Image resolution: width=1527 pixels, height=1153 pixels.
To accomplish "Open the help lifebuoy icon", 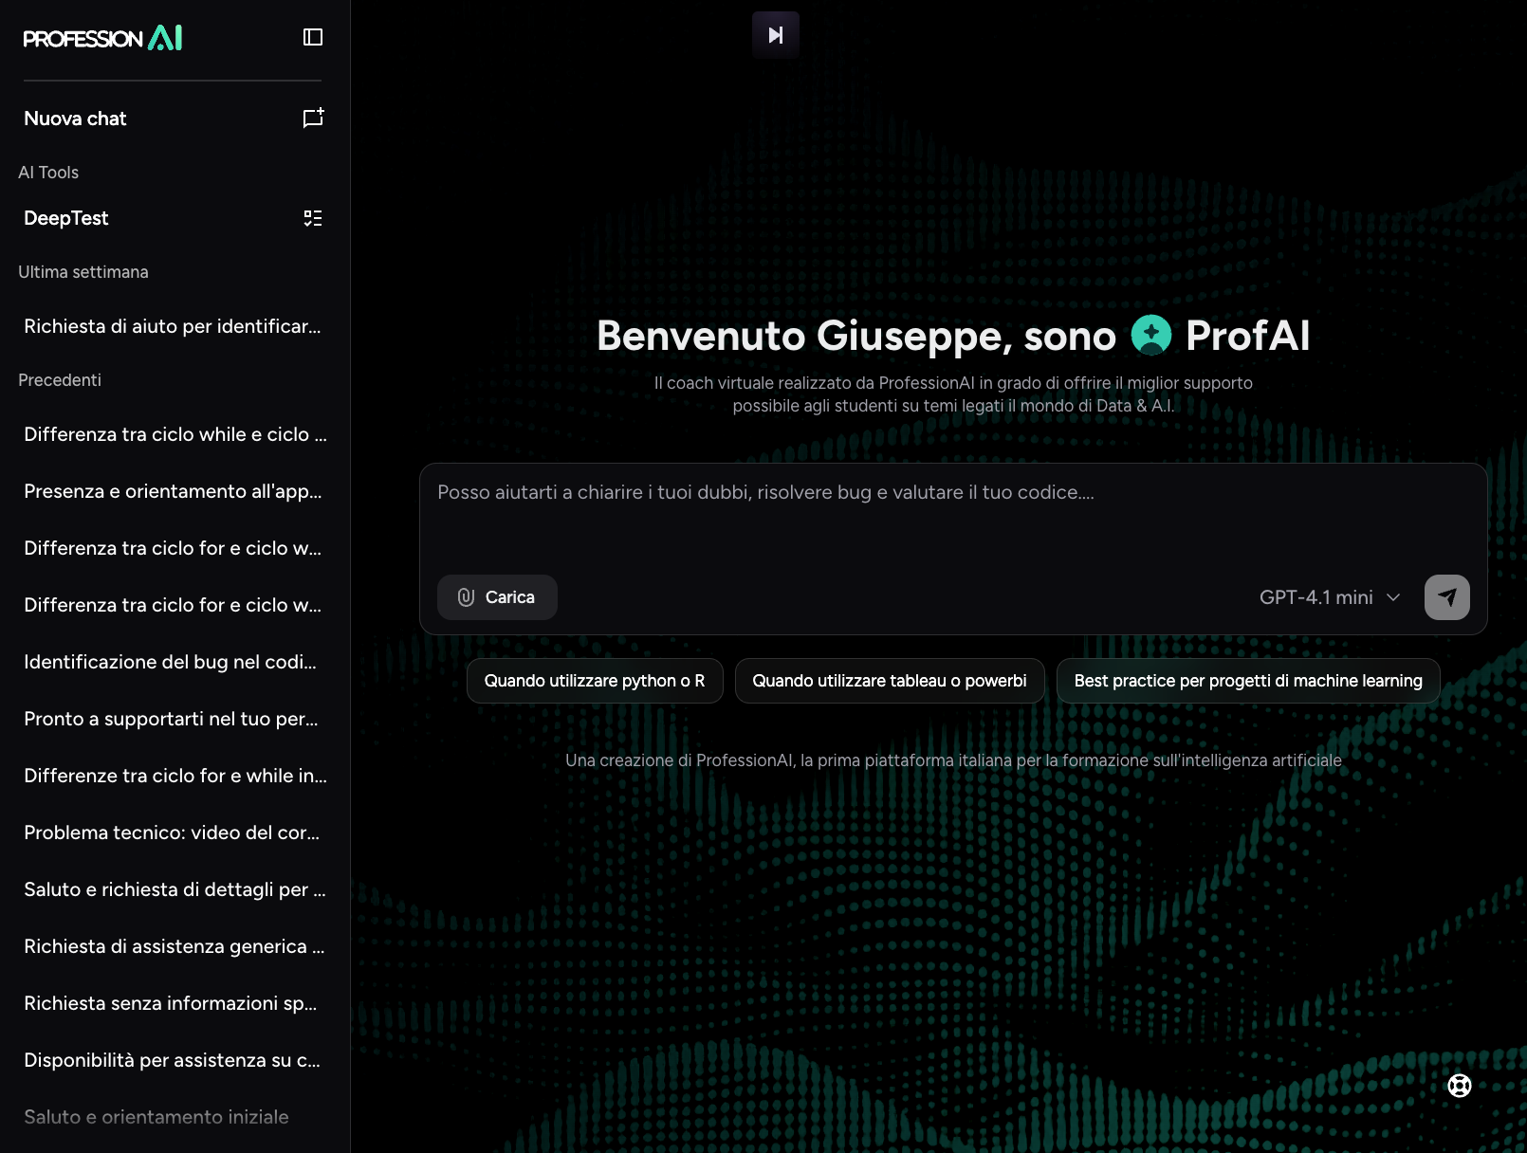I will [1460, 1086].
